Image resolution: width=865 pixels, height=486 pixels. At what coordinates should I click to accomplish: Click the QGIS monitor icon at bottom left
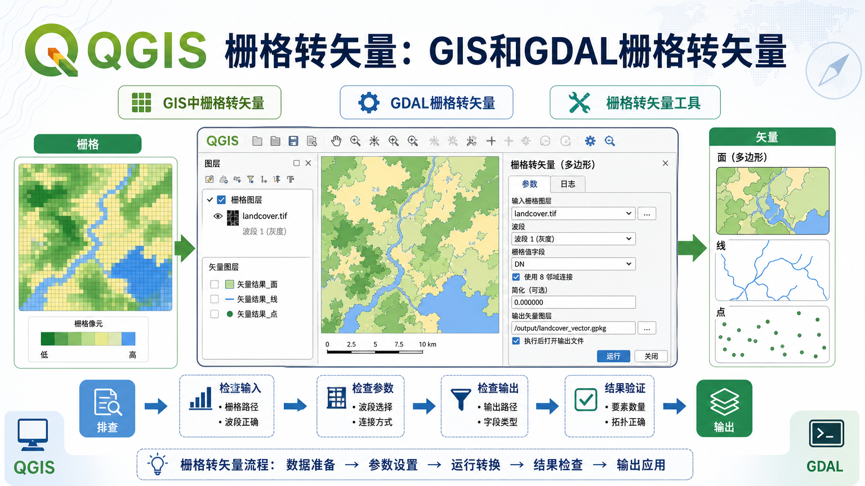pos(33,435)
